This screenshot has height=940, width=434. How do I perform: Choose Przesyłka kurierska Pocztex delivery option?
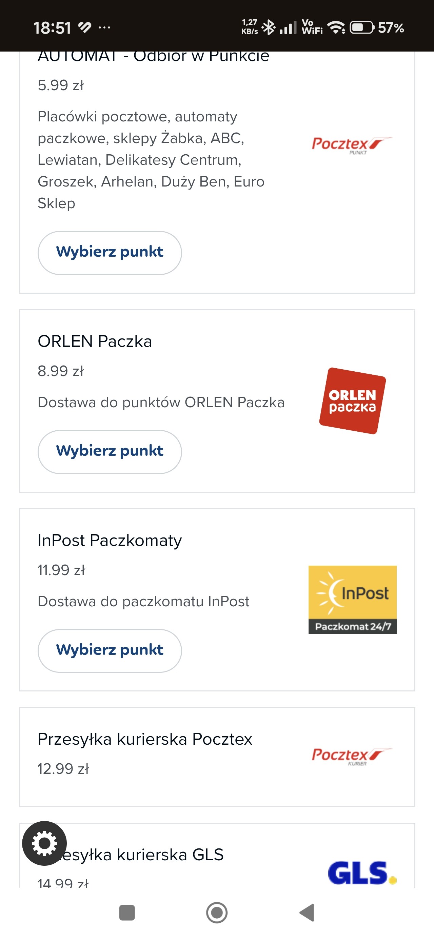tap(145, 739)
